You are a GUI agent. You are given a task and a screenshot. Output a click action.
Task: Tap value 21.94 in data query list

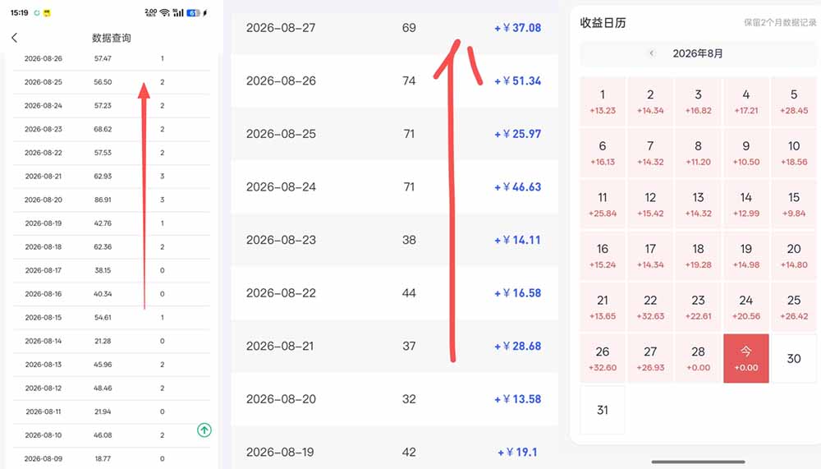tap(103, 412)
